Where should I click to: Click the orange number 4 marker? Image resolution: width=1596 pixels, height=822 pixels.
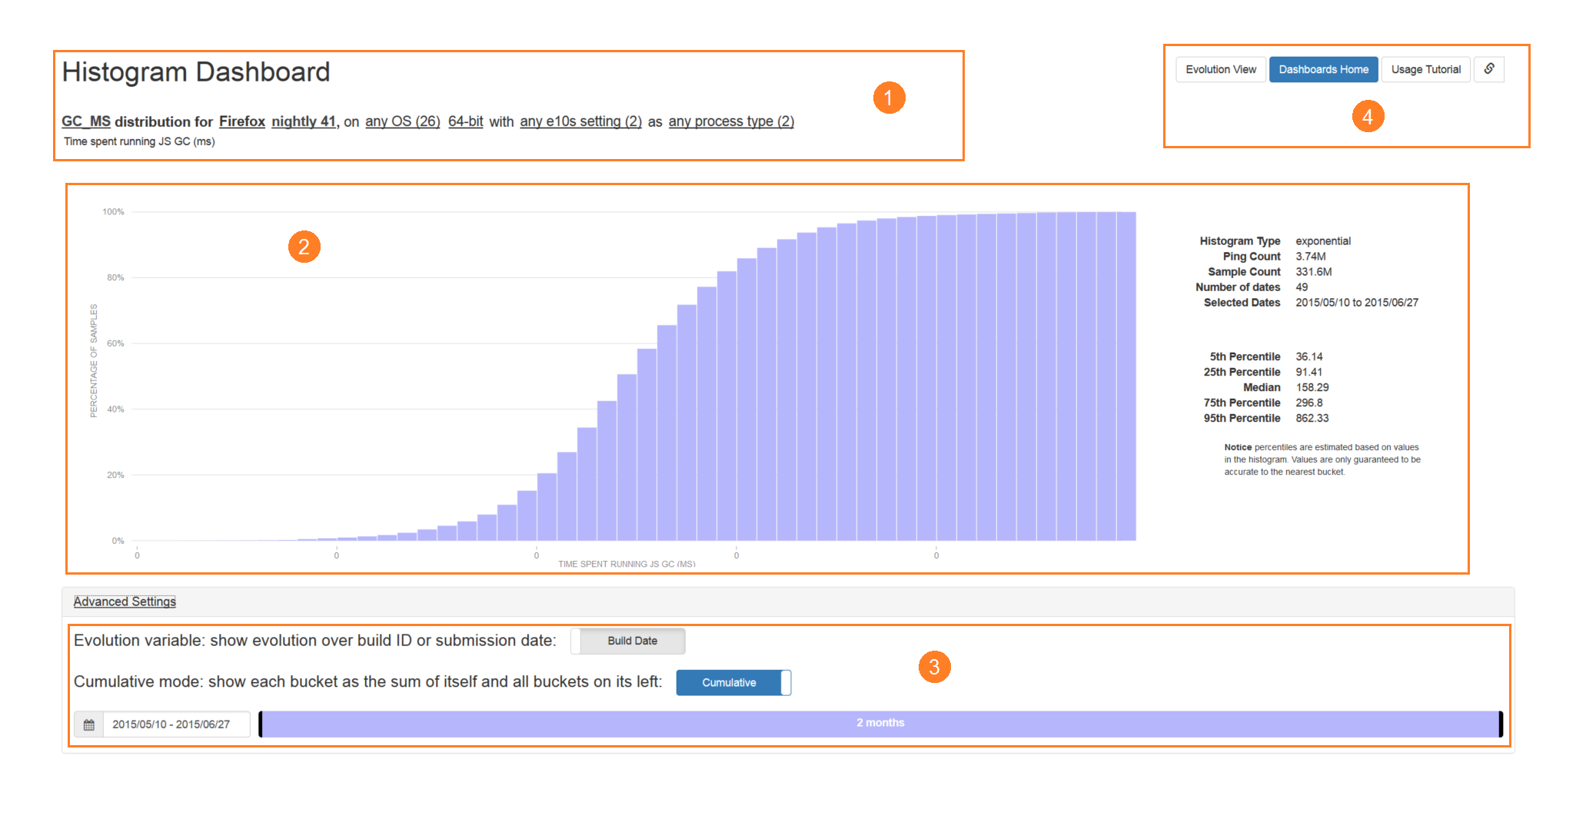click(x=1368, y=117)
